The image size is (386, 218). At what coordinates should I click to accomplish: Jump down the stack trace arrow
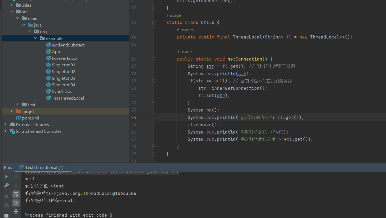(x=16, y=186)
